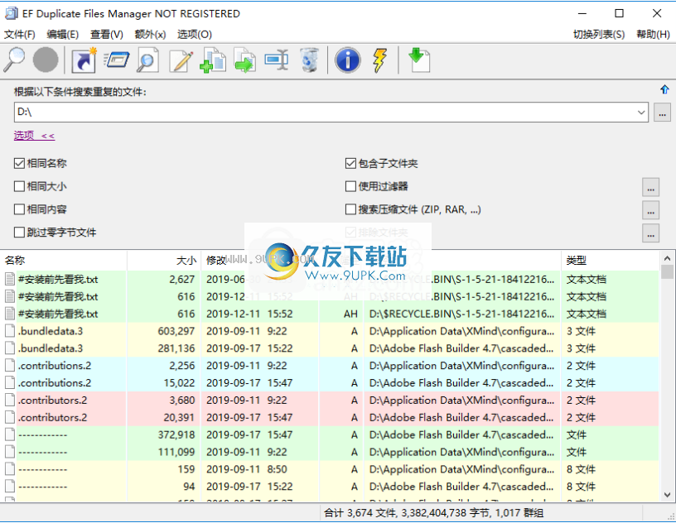Click the recycle bin delete icon
Screen dimensions: 676x523
(x=309, y=60)
